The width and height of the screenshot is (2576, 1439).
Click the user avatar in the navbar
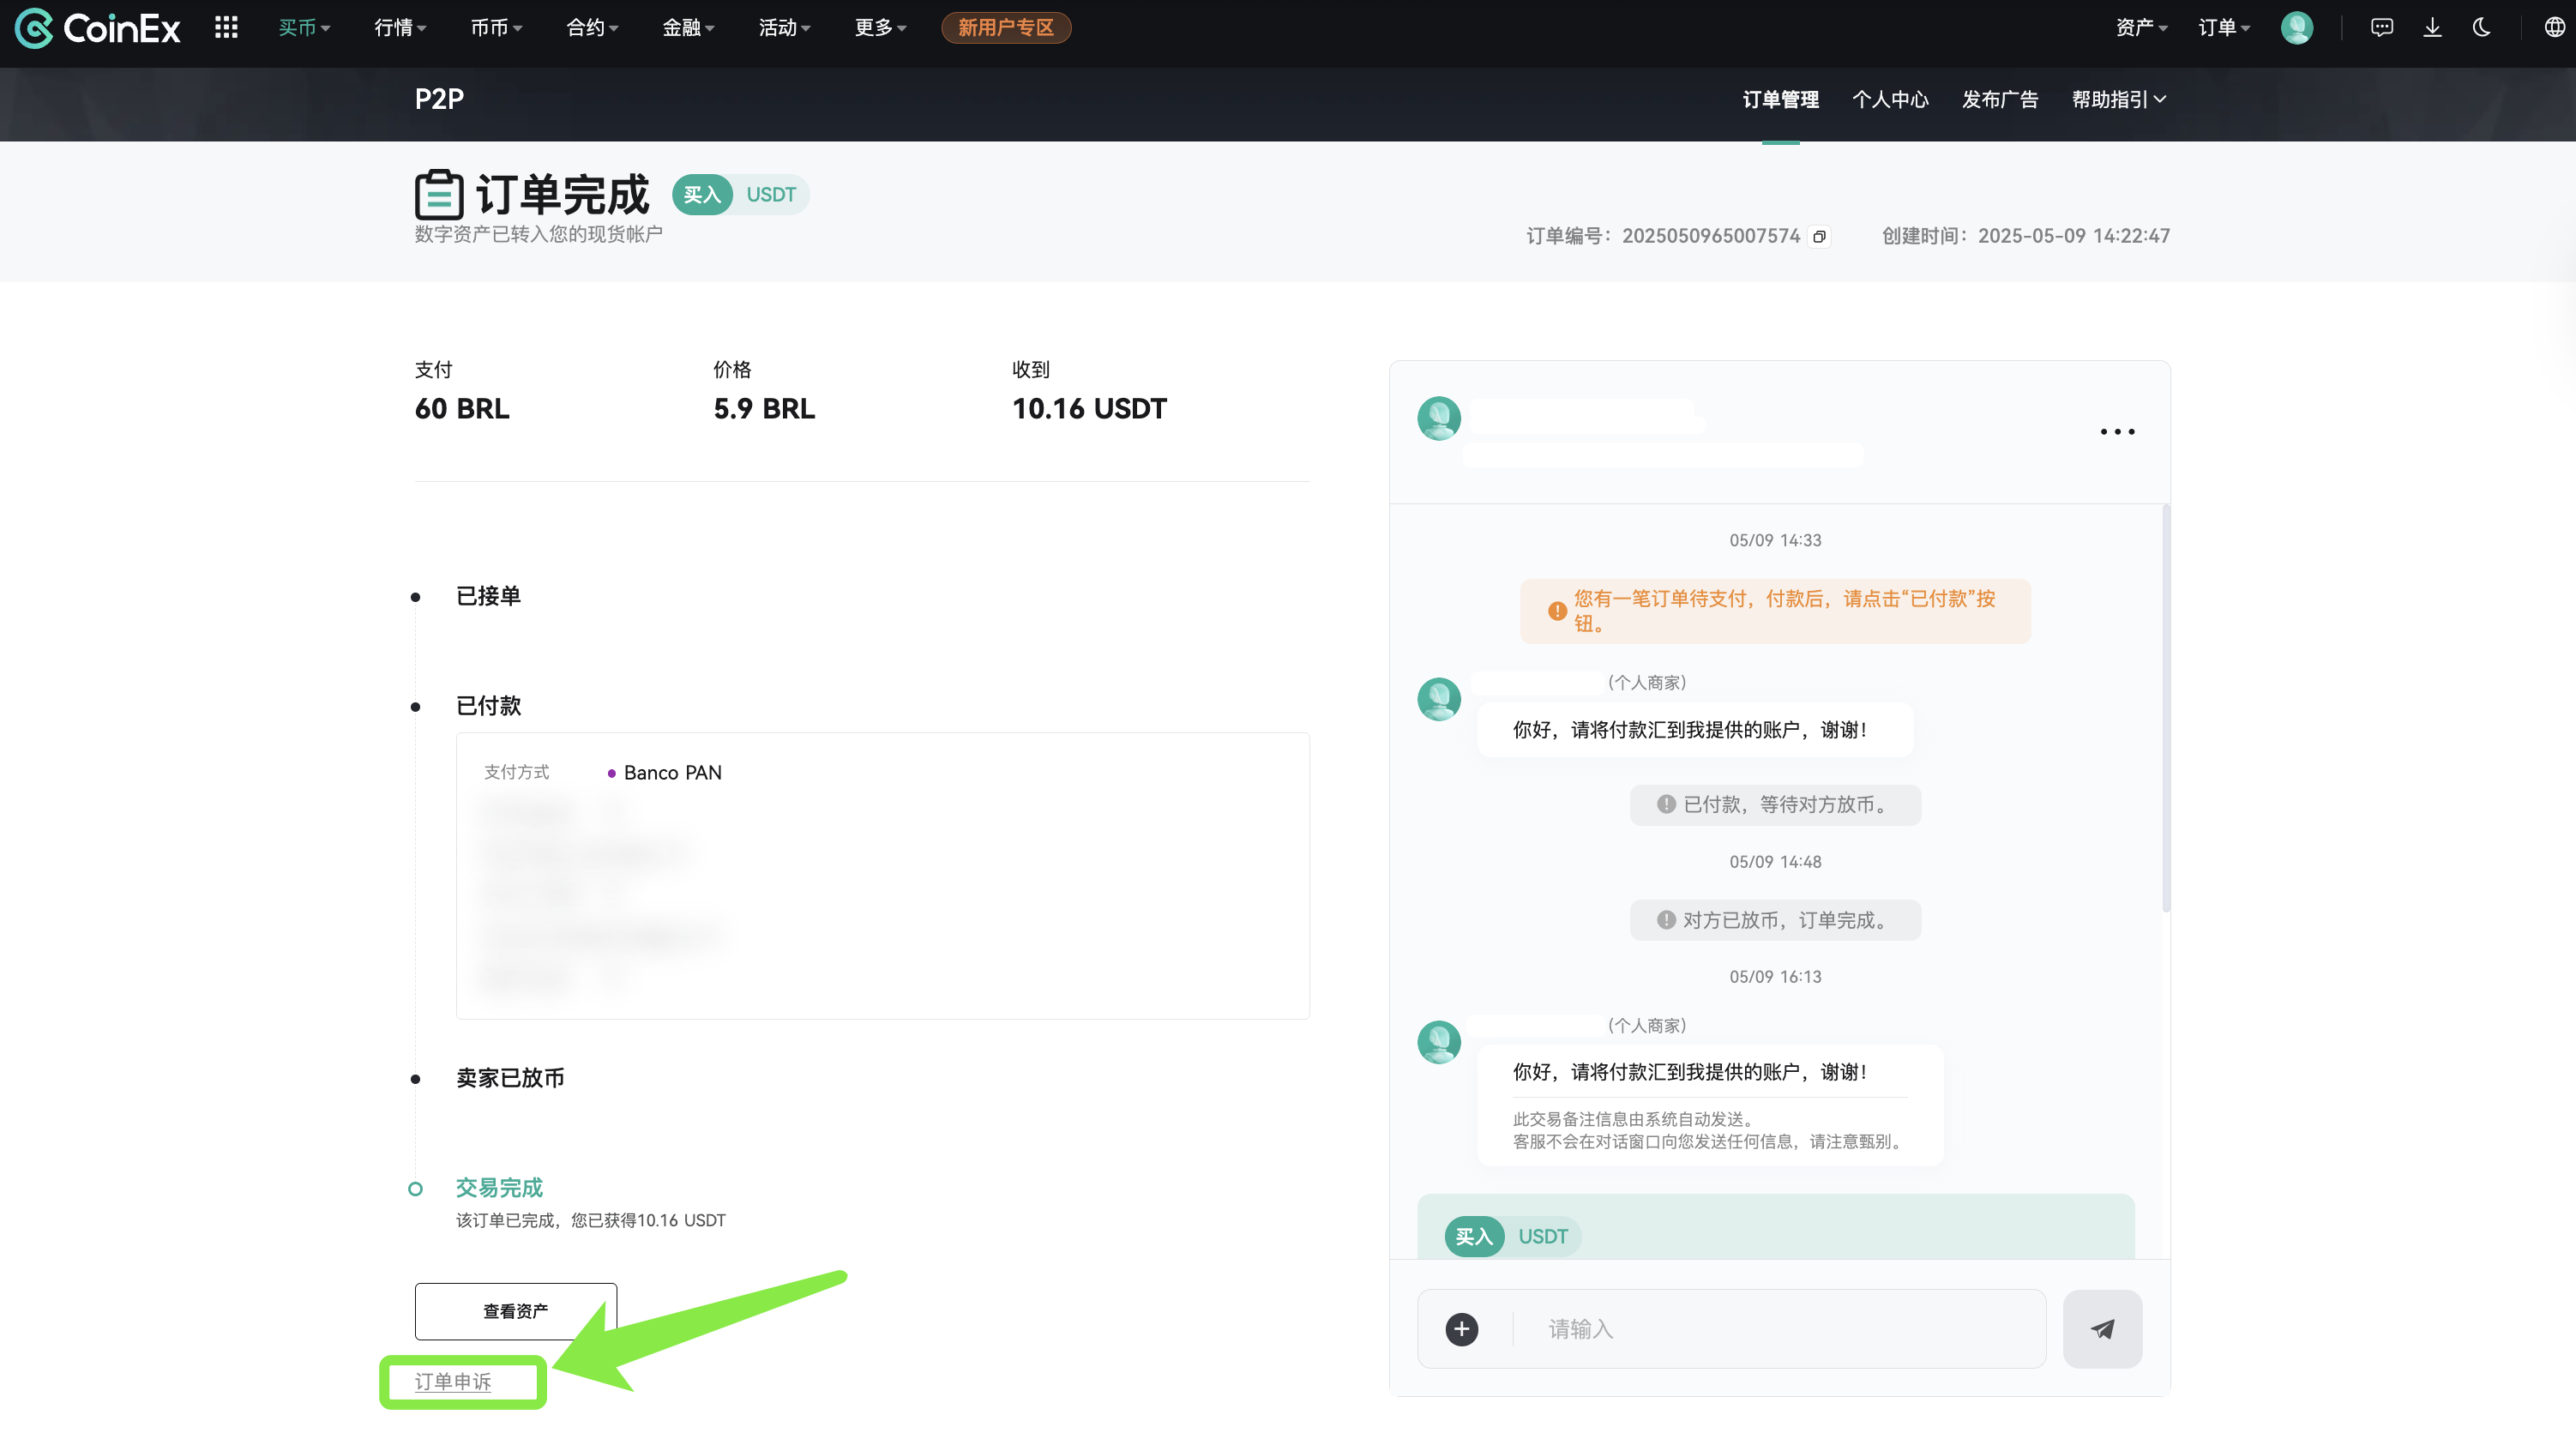pyautogui.click(x=2297, y=27)
